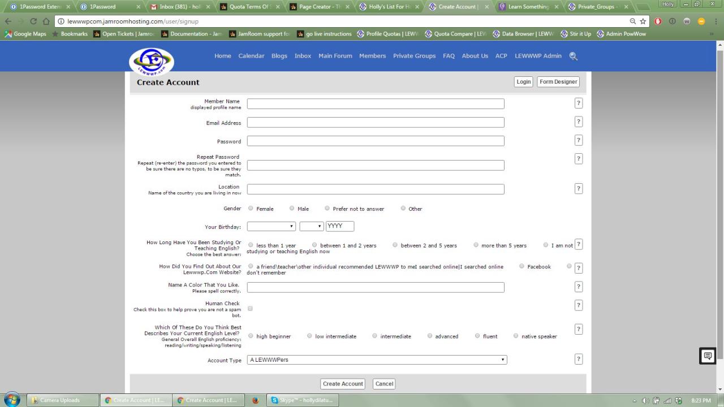Screen dimensions: 724x407
Task: Click the Email Address input field
Action: tap(375, 123)
